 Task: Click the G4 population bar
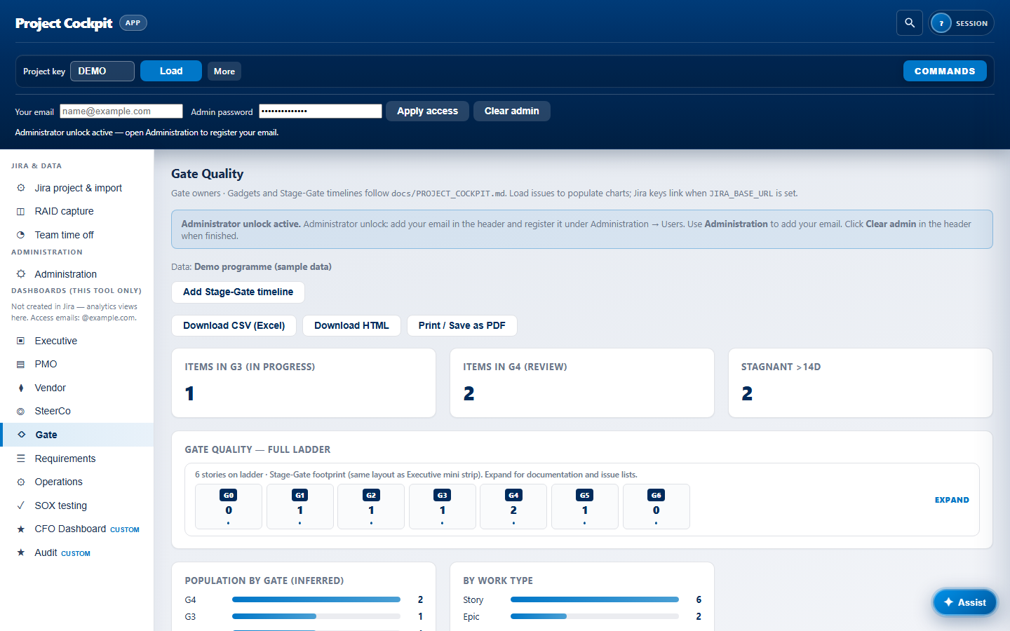click(316, 599)
